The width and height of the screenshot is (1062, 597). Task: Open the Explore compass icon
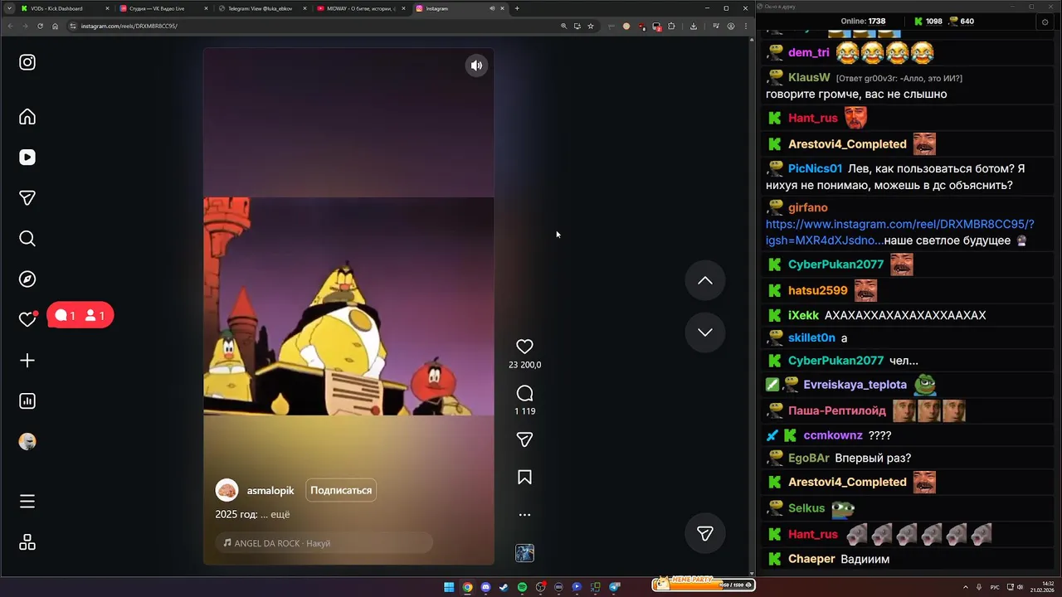(x=27, y=279)
